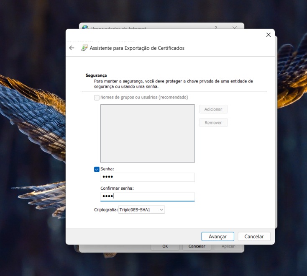
Task: Click Avançar to continue
Action: [x=217, y=237]
